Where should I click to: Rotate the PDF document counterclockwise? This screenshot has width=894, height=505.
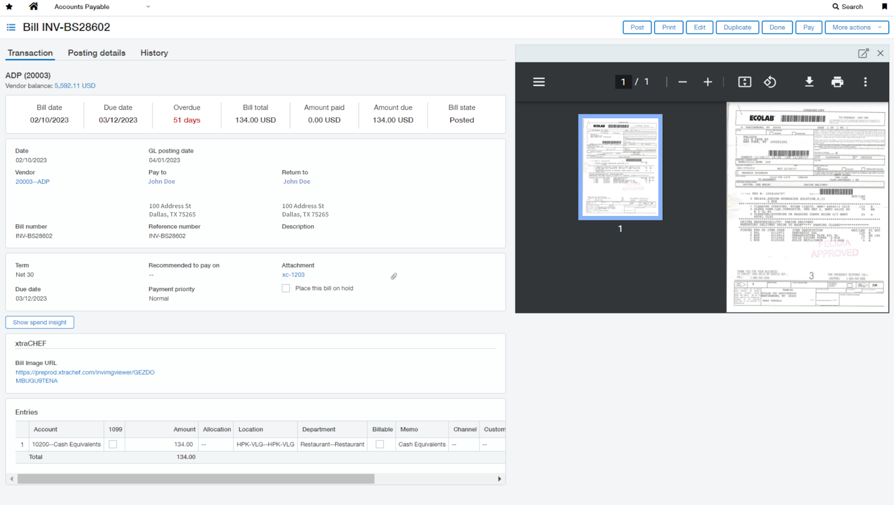pyautogui.click(x=770, y=82)
